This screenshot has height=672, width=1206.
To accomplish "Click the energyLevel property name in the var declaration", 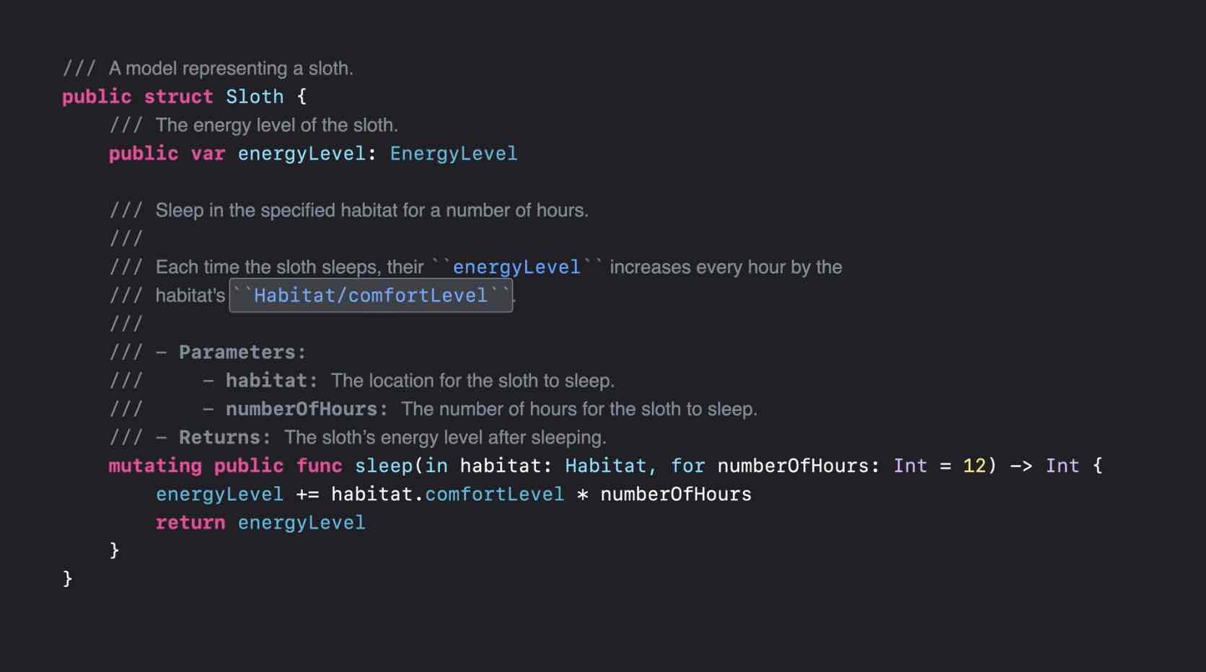I will [301, 154].
